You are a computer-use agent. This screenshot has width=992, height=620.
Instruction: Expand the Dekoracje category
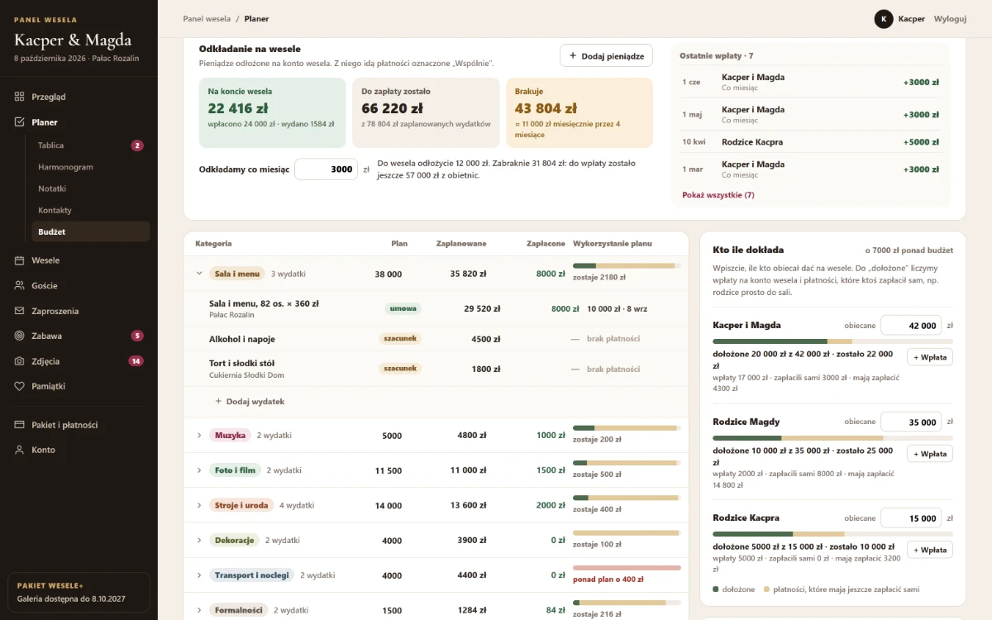tap(199, 540)
